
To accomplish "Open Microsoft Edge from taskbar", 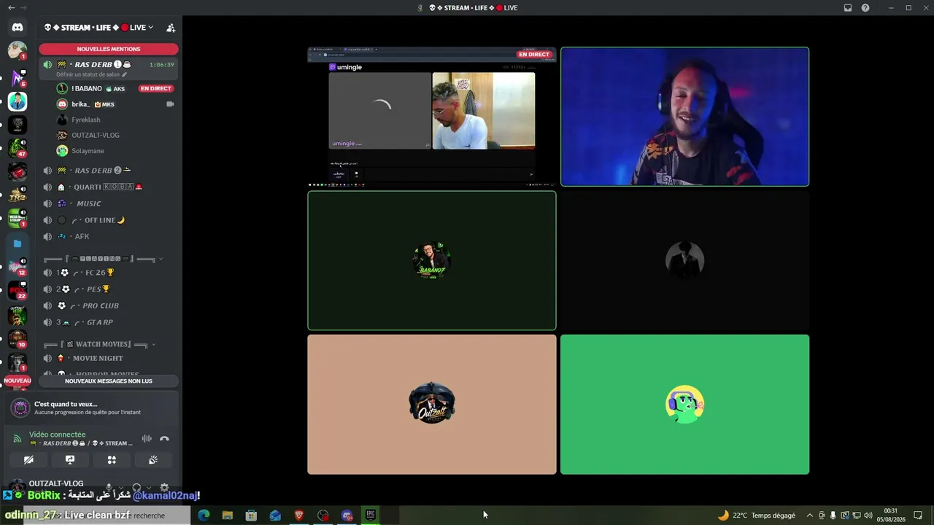I will [x=204, y=516].
